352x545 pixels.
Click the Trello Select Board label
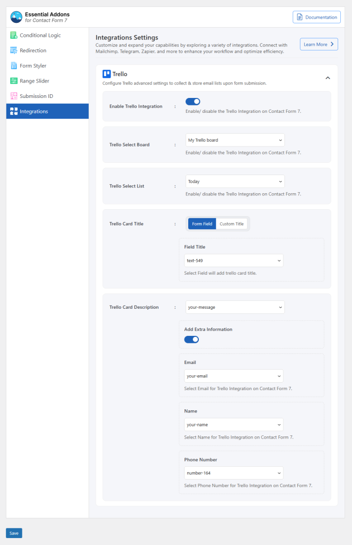(130, 145)
